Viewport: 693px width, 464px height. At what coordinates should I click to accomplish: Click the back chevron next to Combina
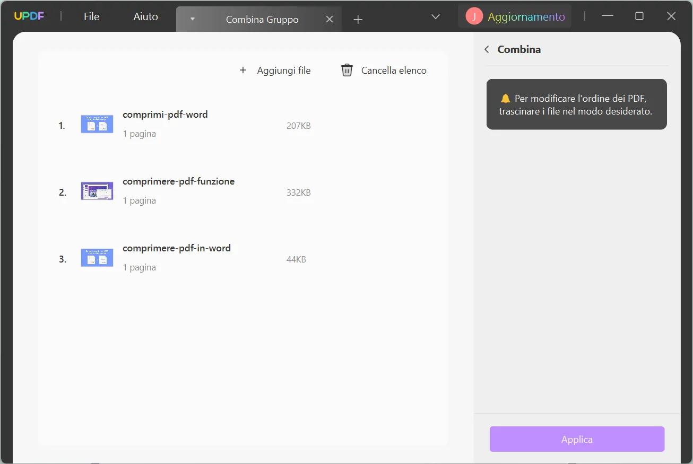(x=487, y=49)
